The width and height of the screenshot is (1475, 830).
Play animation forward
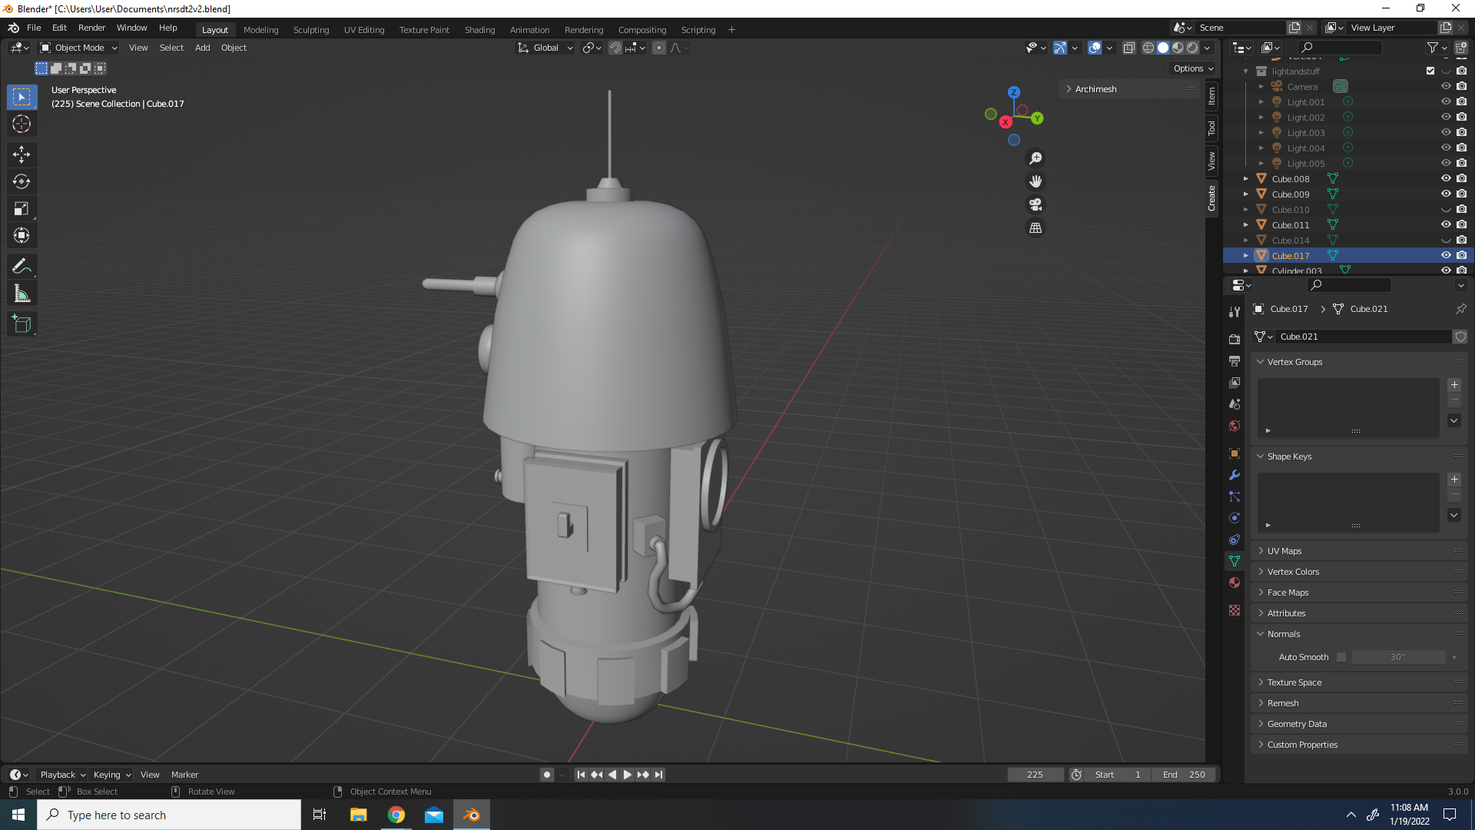click(628, 775)
